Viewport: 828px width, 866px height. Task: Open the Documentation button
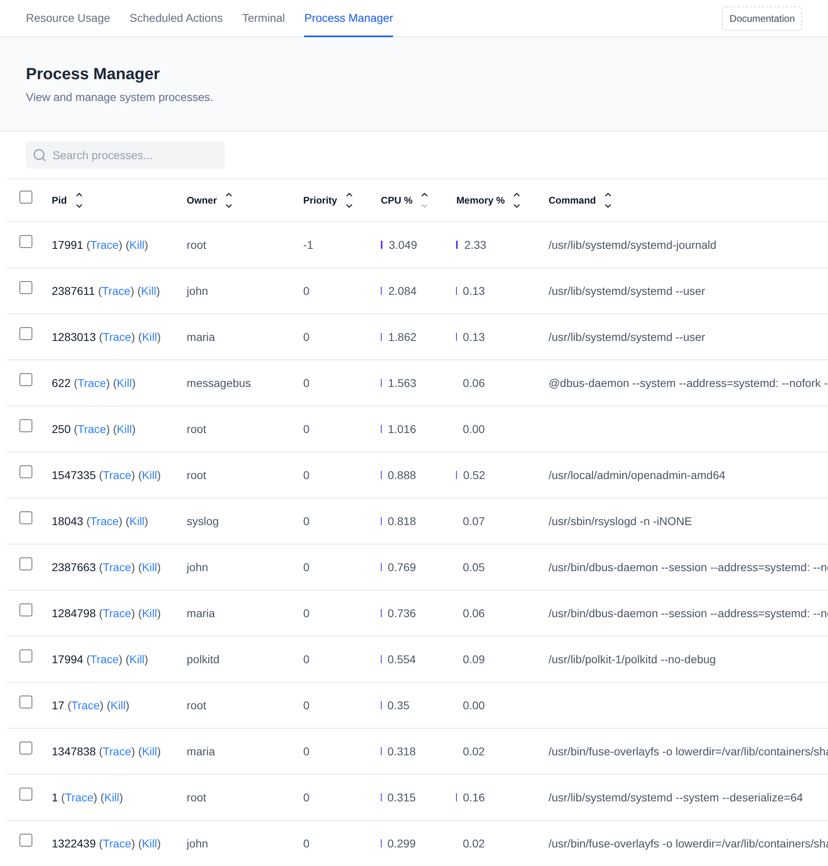point(762,19)
